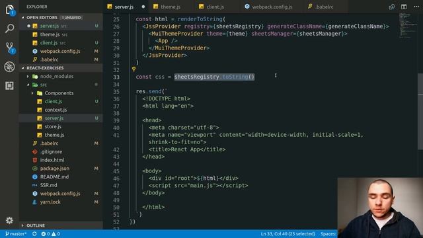This screenshot has height=238, width=423.
Task: Click the vertical editor scrollbar
Action: (420, 111)
